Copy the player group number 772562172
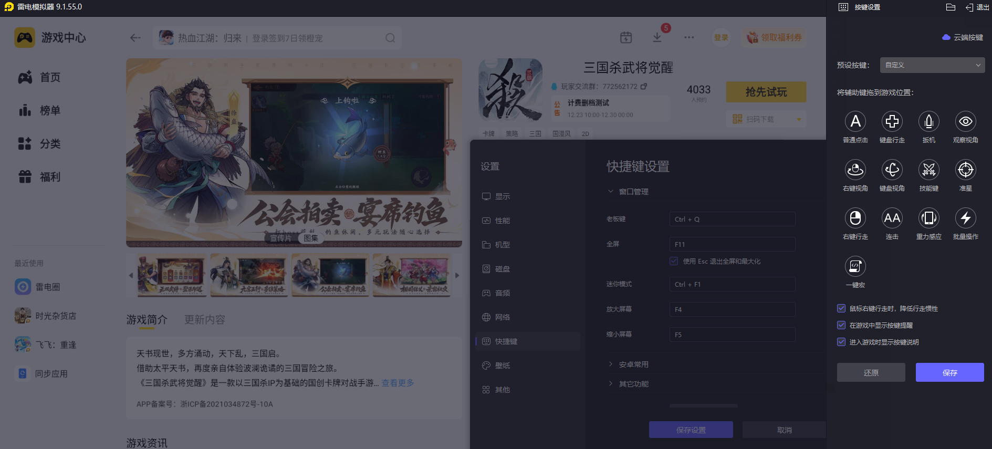Image resolution: width=992 pixels, height=449 pixels. pos(644,86)
